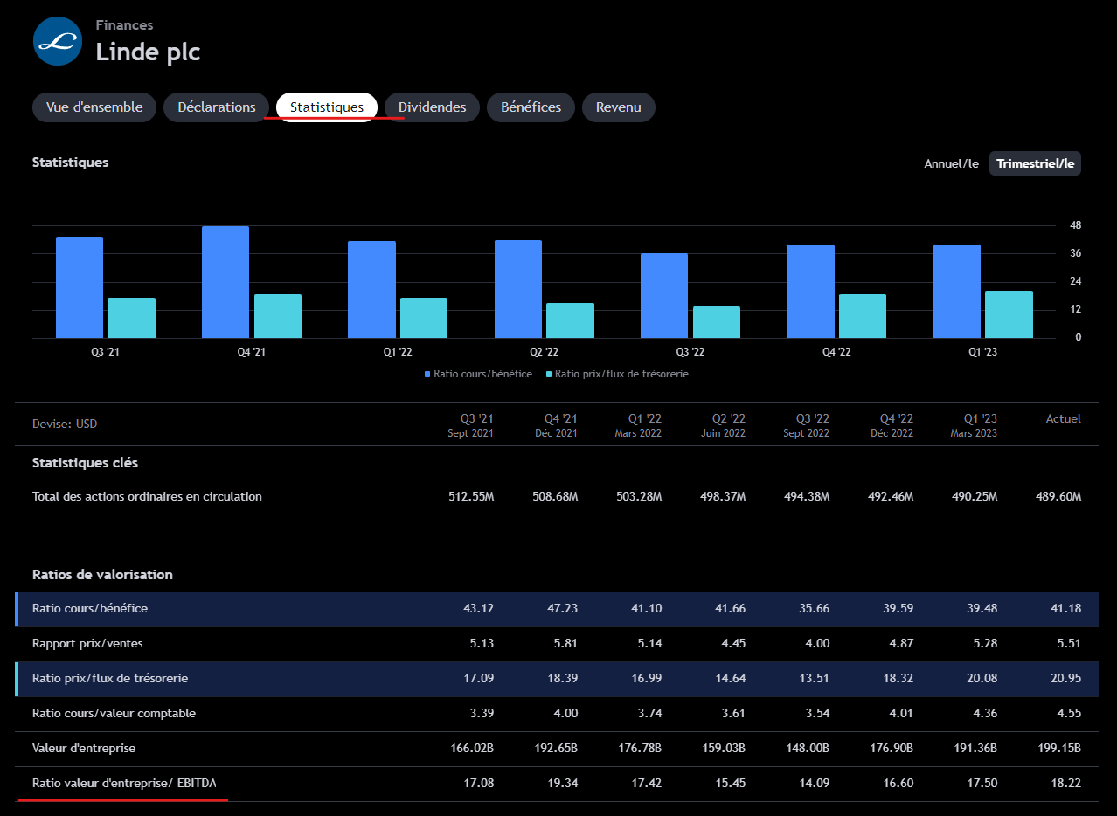Toggle Ratio prix/flux de trésorerie legend entry
This screenshot has height=816, width=1117.
pos(618,374)
